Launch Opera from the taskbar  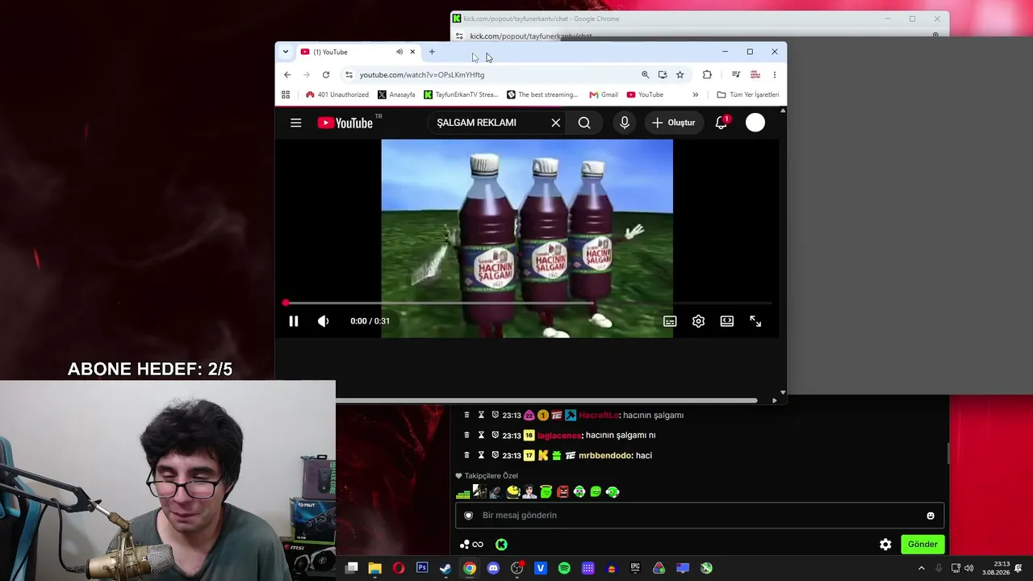click(x=399, y=568)
